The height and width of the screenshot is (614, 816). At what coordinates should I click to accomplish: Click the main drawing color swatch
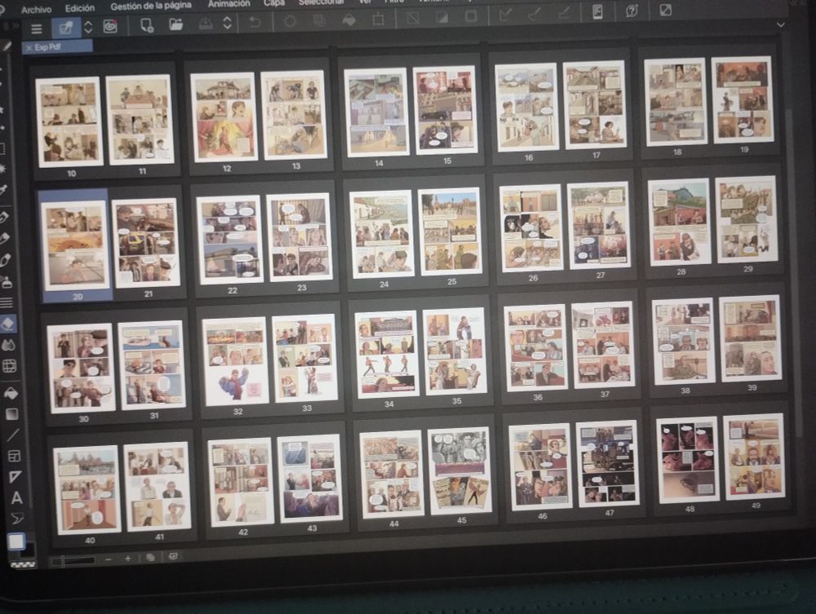coord(16,541)
